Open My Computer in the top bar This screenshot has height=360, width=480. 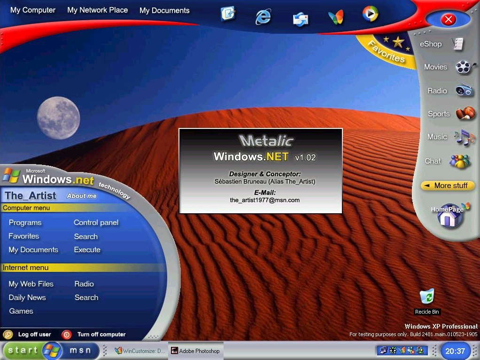tap(33, 10)
